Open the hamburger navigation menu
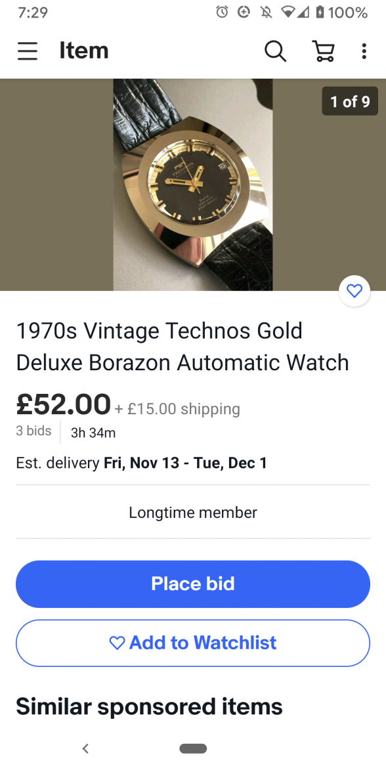 click(28, 51)
